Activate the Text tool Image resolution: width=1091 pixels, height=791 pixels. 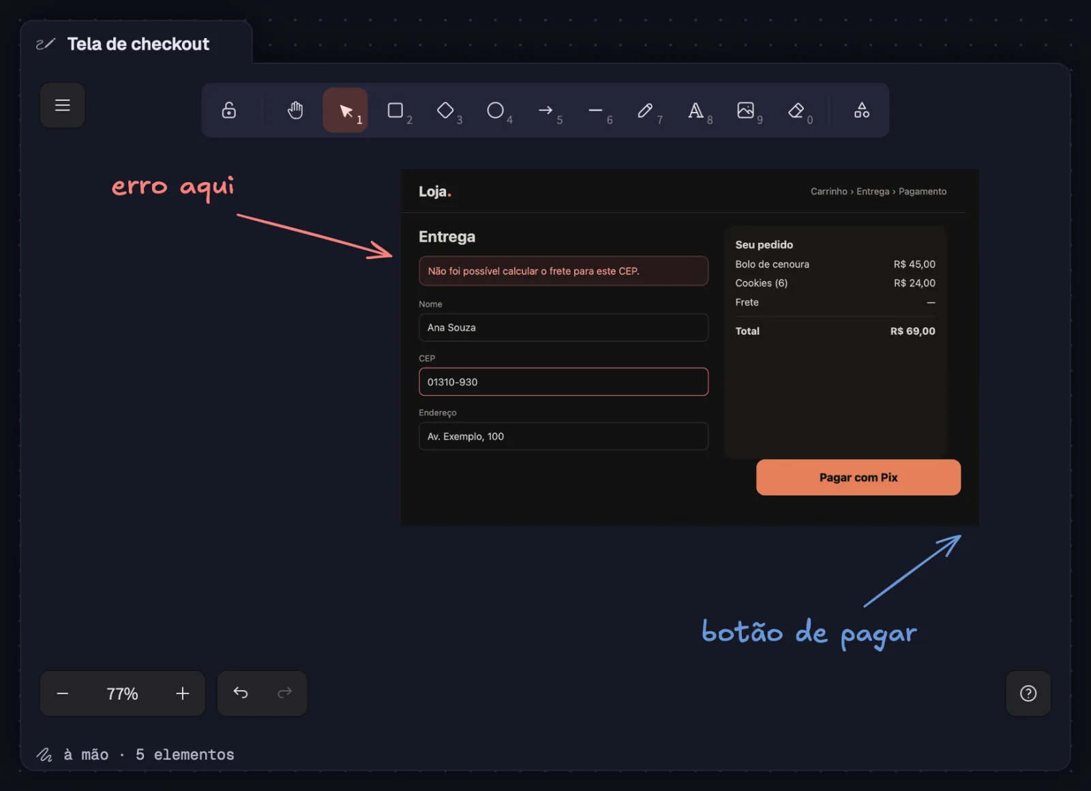click(x=696, y=110)
